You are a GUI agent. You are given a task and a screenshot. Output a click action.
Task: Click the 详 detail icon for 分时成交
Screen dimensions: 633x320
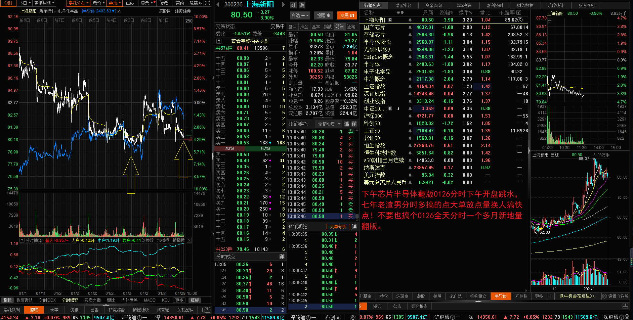pyautogui.click(x=282, y=257)
